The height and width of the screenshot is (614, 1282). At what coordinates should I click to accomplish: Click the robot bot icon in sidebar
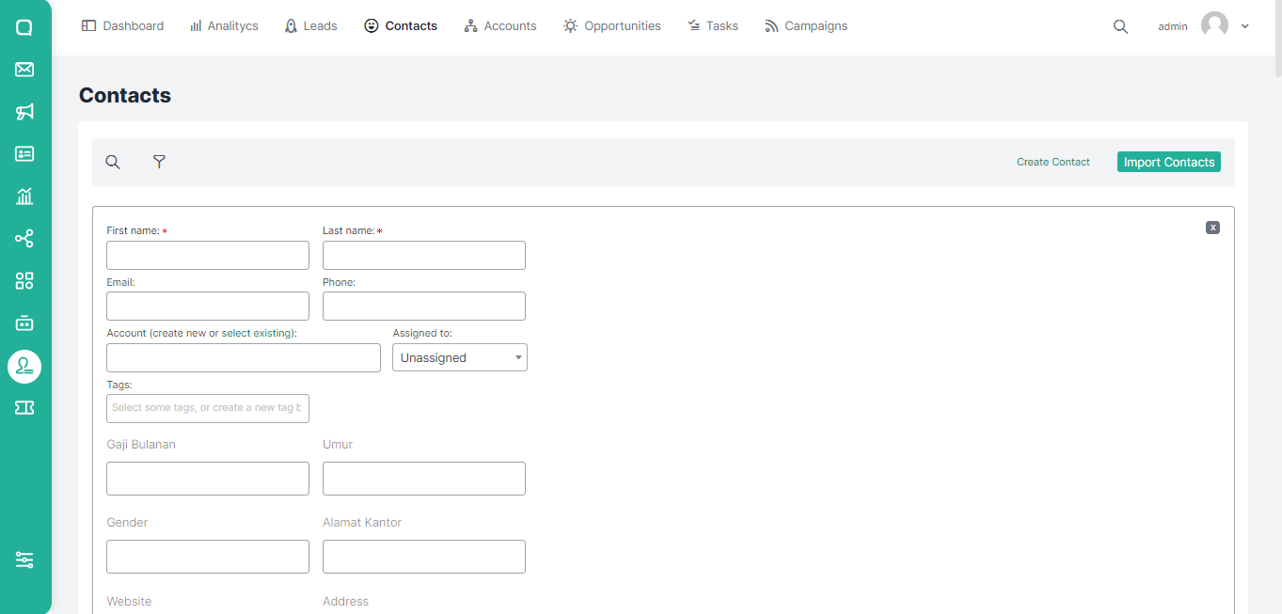(x=24, y=323)
